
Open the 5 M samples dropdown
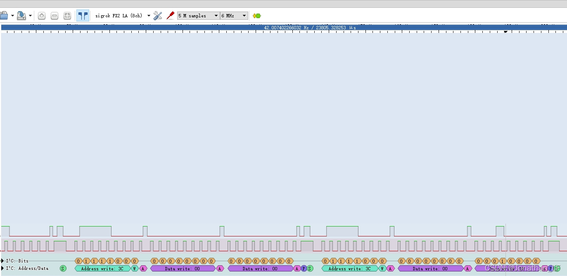198,16
